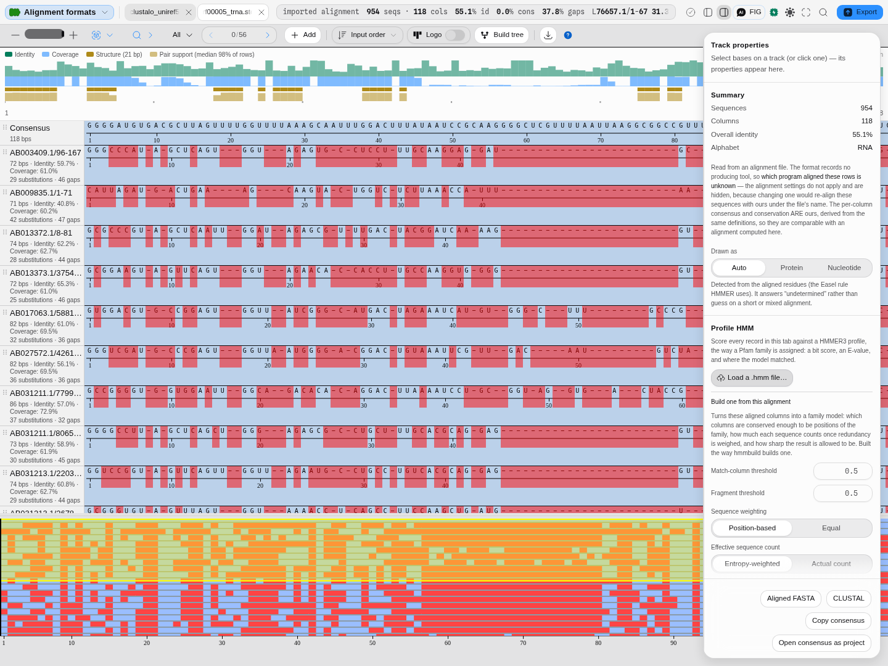Toggle the Logo switch
Viewport: 888px width, 666px height.
pyautogui.click(x=455, y=35)
